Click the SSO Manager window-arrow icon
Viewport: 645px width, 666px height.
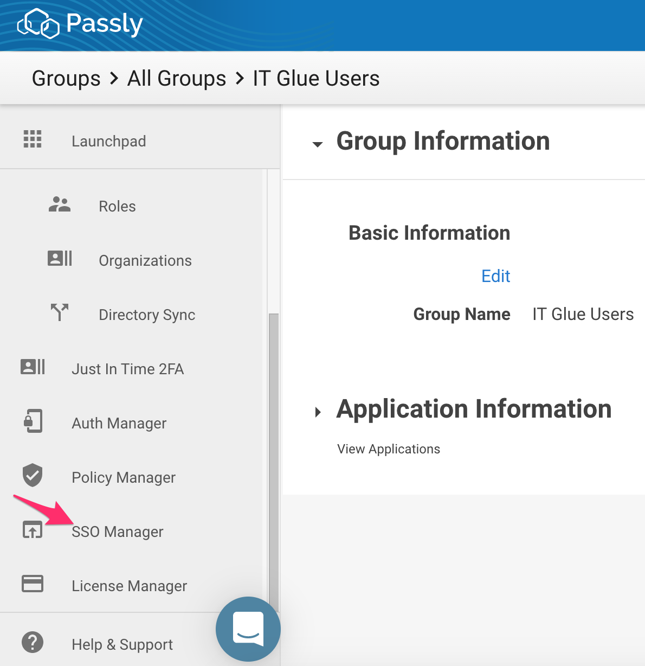click(33, 529)
